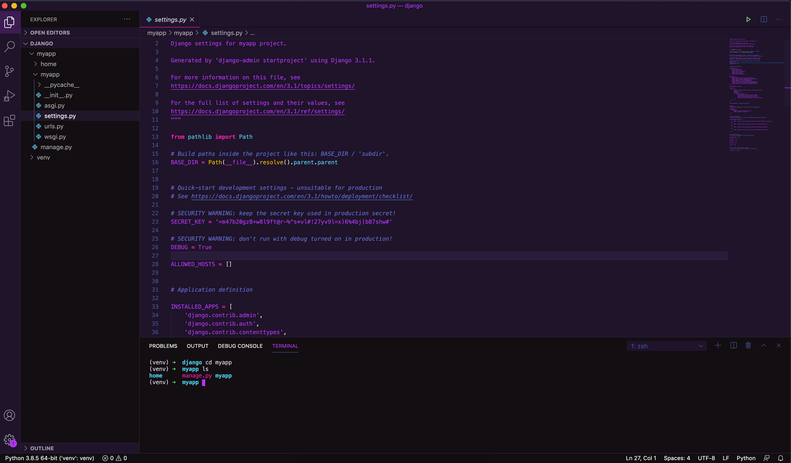Open the Source Control view
The height and width of the screenshot is (463, 791).
point(9,71)
